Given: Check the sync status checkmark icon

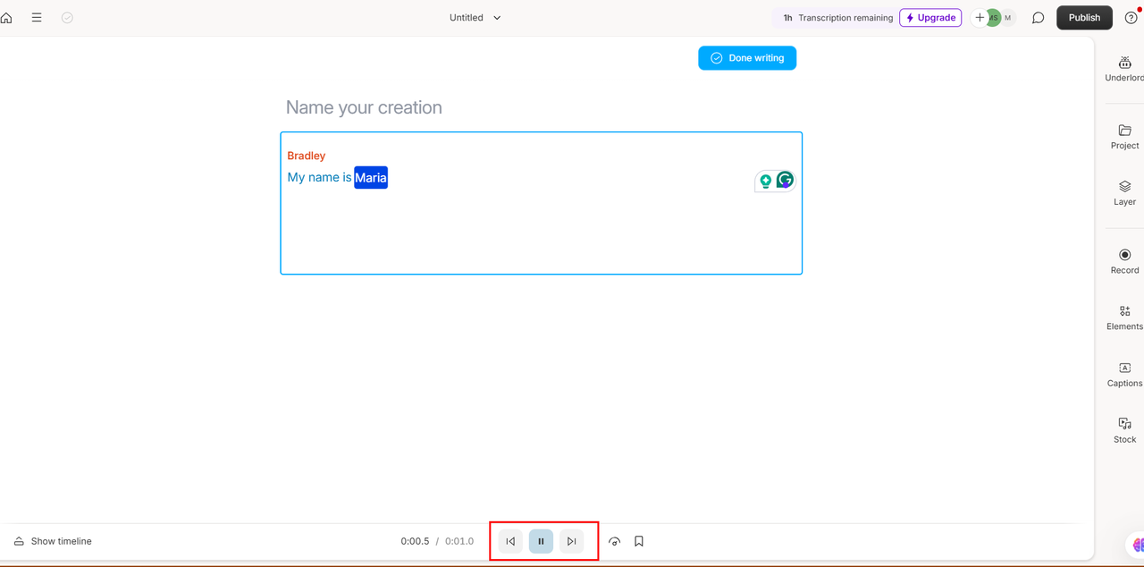Looking at the screenshot, I should pos(67,18).
